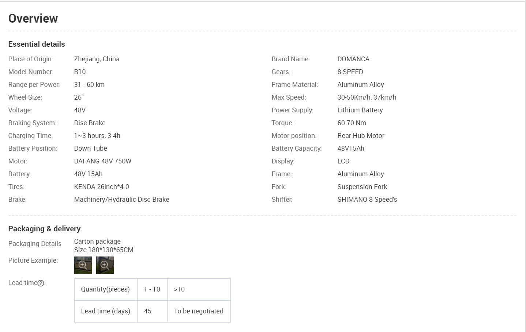Screen dimensions: 526x332
Task: Select the Packaging & delivery section heading
Action: tap(44, 229)
